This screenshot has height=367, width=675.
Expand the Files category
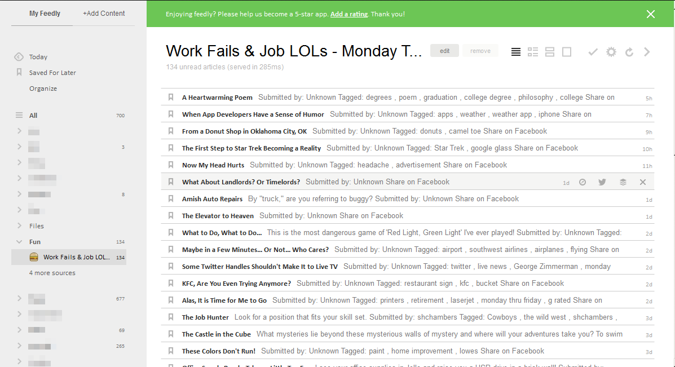(19, 225)
